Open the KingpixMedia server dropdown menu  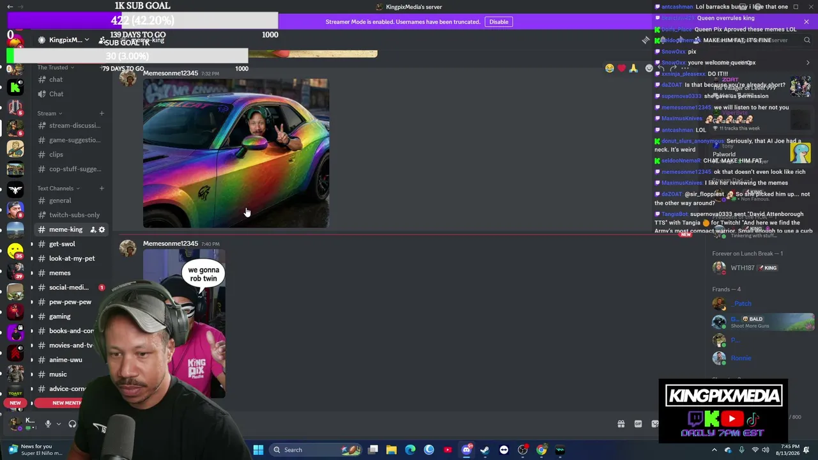point(64,40)
